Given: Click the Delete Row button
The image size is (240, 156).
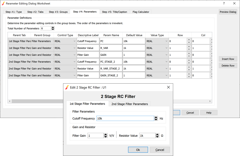Looking at the screenshot, I should pyautogui.click(x=227, y=65).
